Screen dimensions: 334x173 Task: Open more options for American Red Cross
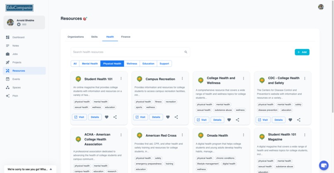point(182,135)
